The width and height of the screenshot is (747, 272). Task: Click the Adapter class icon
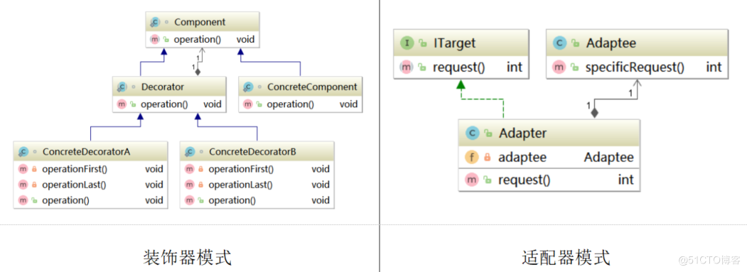pyautogui.click(x=472, y=134)
